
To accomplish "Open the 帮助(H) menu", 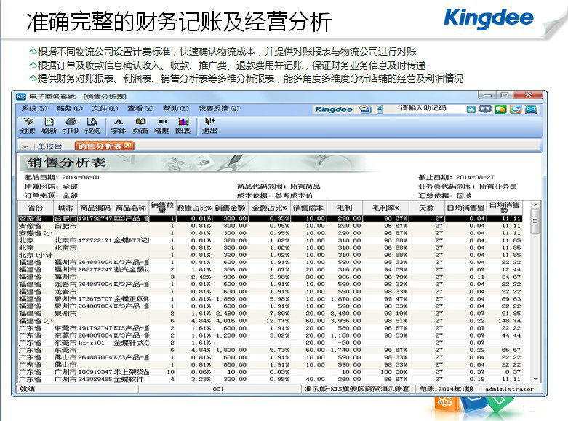I will click(x=176, y=108).
